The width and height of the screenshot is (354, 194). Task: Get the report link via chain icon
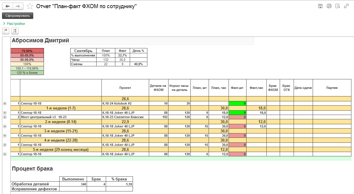[x=346, y=6]
